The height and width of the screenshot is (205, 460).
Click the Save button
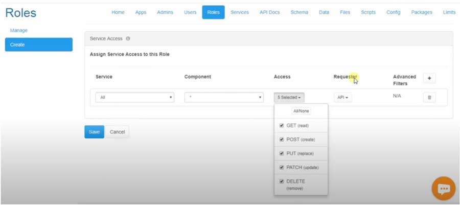94,132
